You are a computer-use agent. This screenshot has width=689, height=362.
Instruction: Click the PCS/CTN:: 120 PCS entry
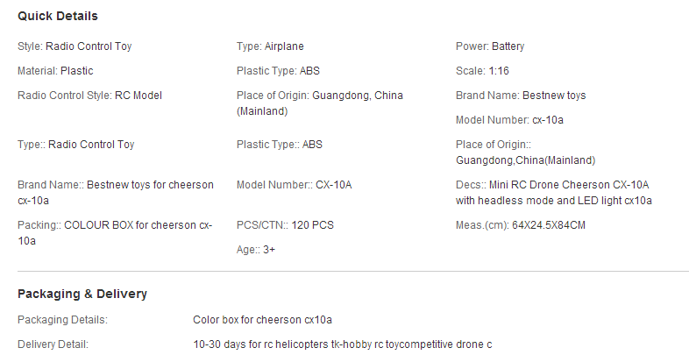point(285,225)
